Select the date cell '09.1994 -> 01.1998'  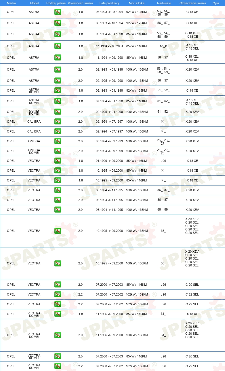pyautogui.click(x=109, y=34)
